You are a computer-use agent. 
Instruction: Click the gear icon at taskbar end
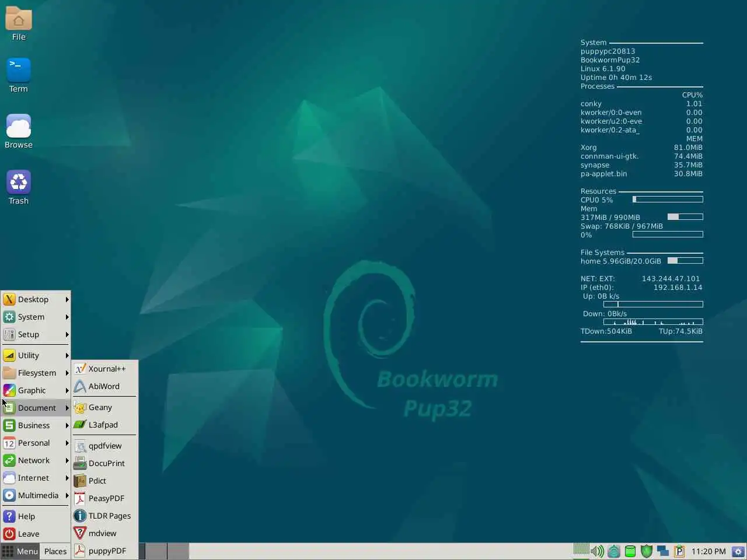(738, 551)
